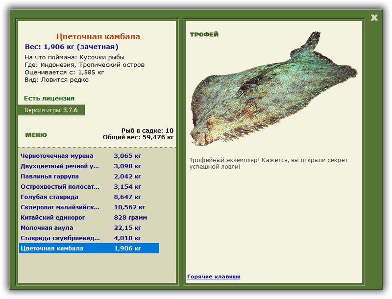Click the Версия игры: 3.7.6 label
The image size is (392, 299).
pos(51,110)
